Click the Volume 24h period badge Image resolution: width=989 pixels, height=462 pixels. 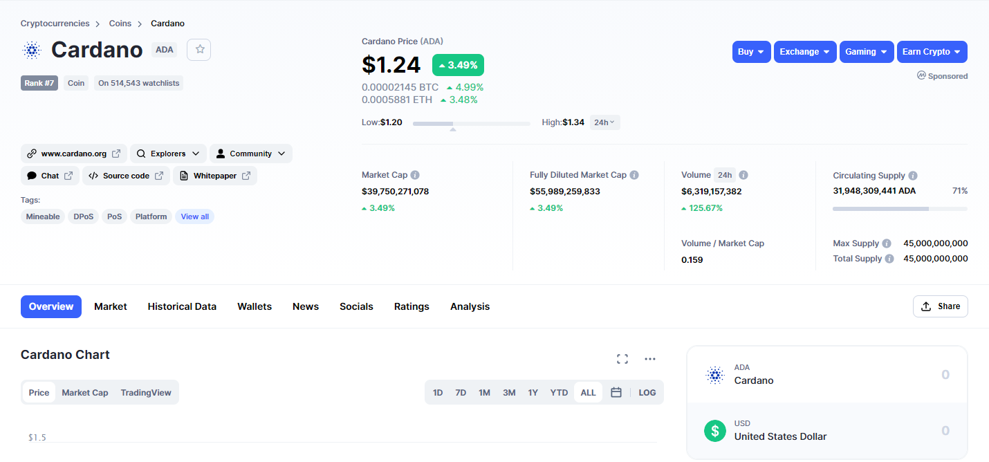(x=725, y=175)
